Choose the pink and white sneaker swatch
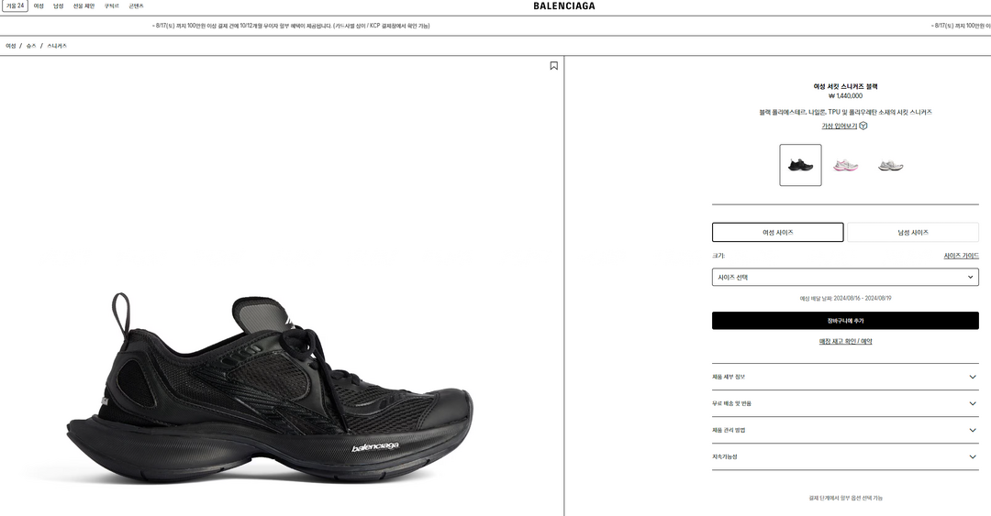 tap(845, 166)
